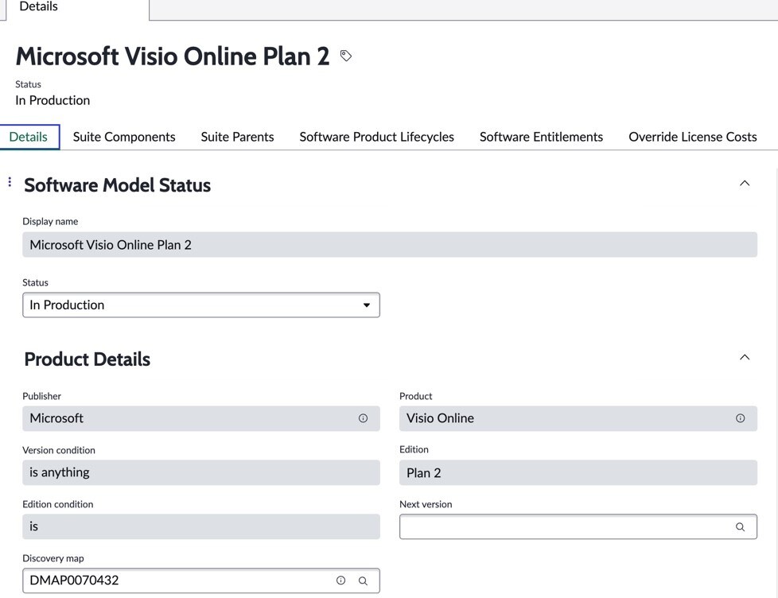The image size is (778, 598).
Task: Collapse the Software Model Status section
Action: pos(745,182)
